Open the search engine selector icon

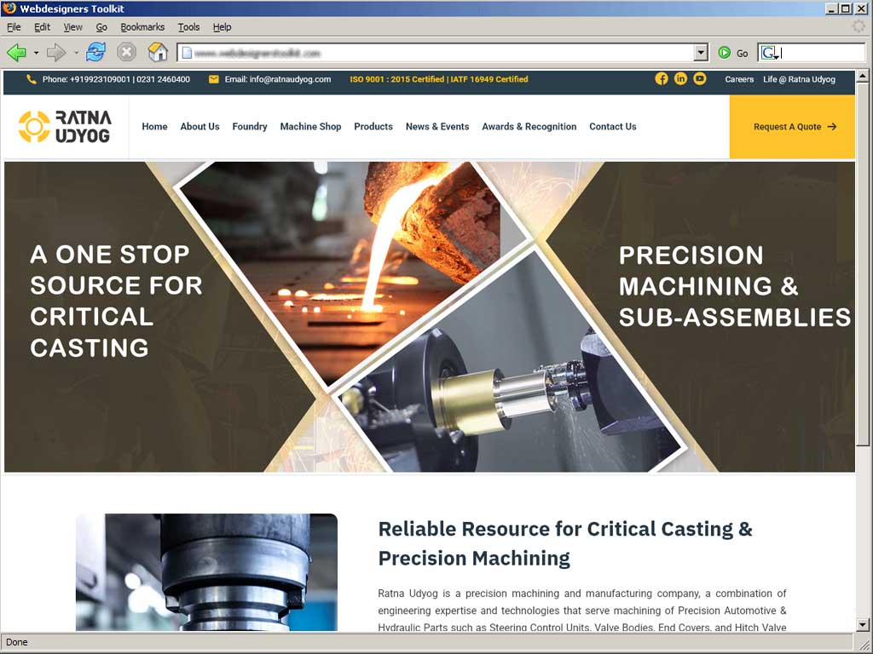pyautogui.click(x=770, y=53)
